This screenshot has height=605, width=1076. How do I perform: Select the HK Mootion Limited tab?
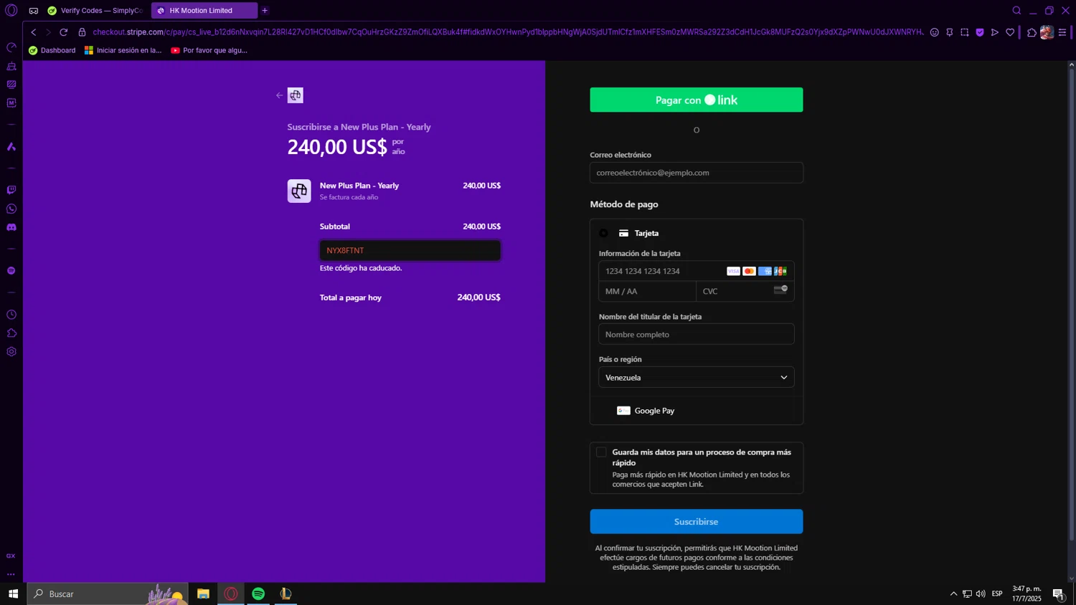(x=204, y=11)
